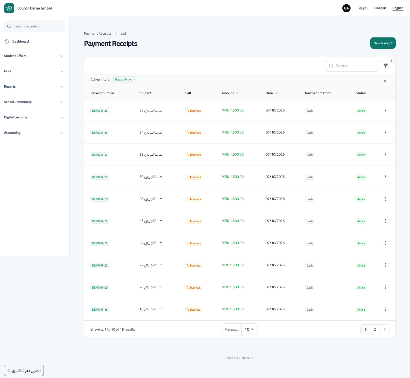Viewport: 410px width, 378px height.
Task: Switch language to Français
Action: 380,8
